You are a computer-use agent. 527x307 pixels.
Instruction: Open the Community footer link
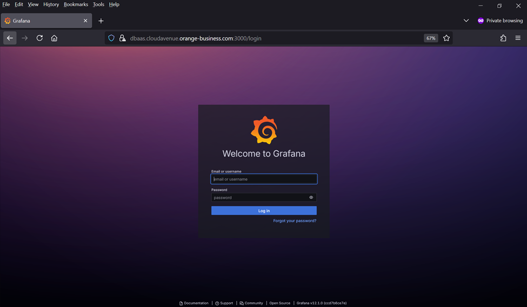[x=253, y=303]
